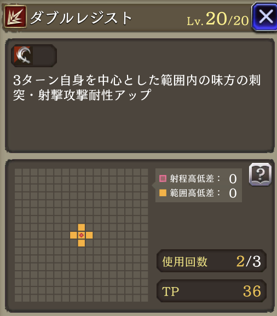This screenshot has height=316, width=277.
Task: Click the Lv. 20/20 level indicator
Action: 218,19
